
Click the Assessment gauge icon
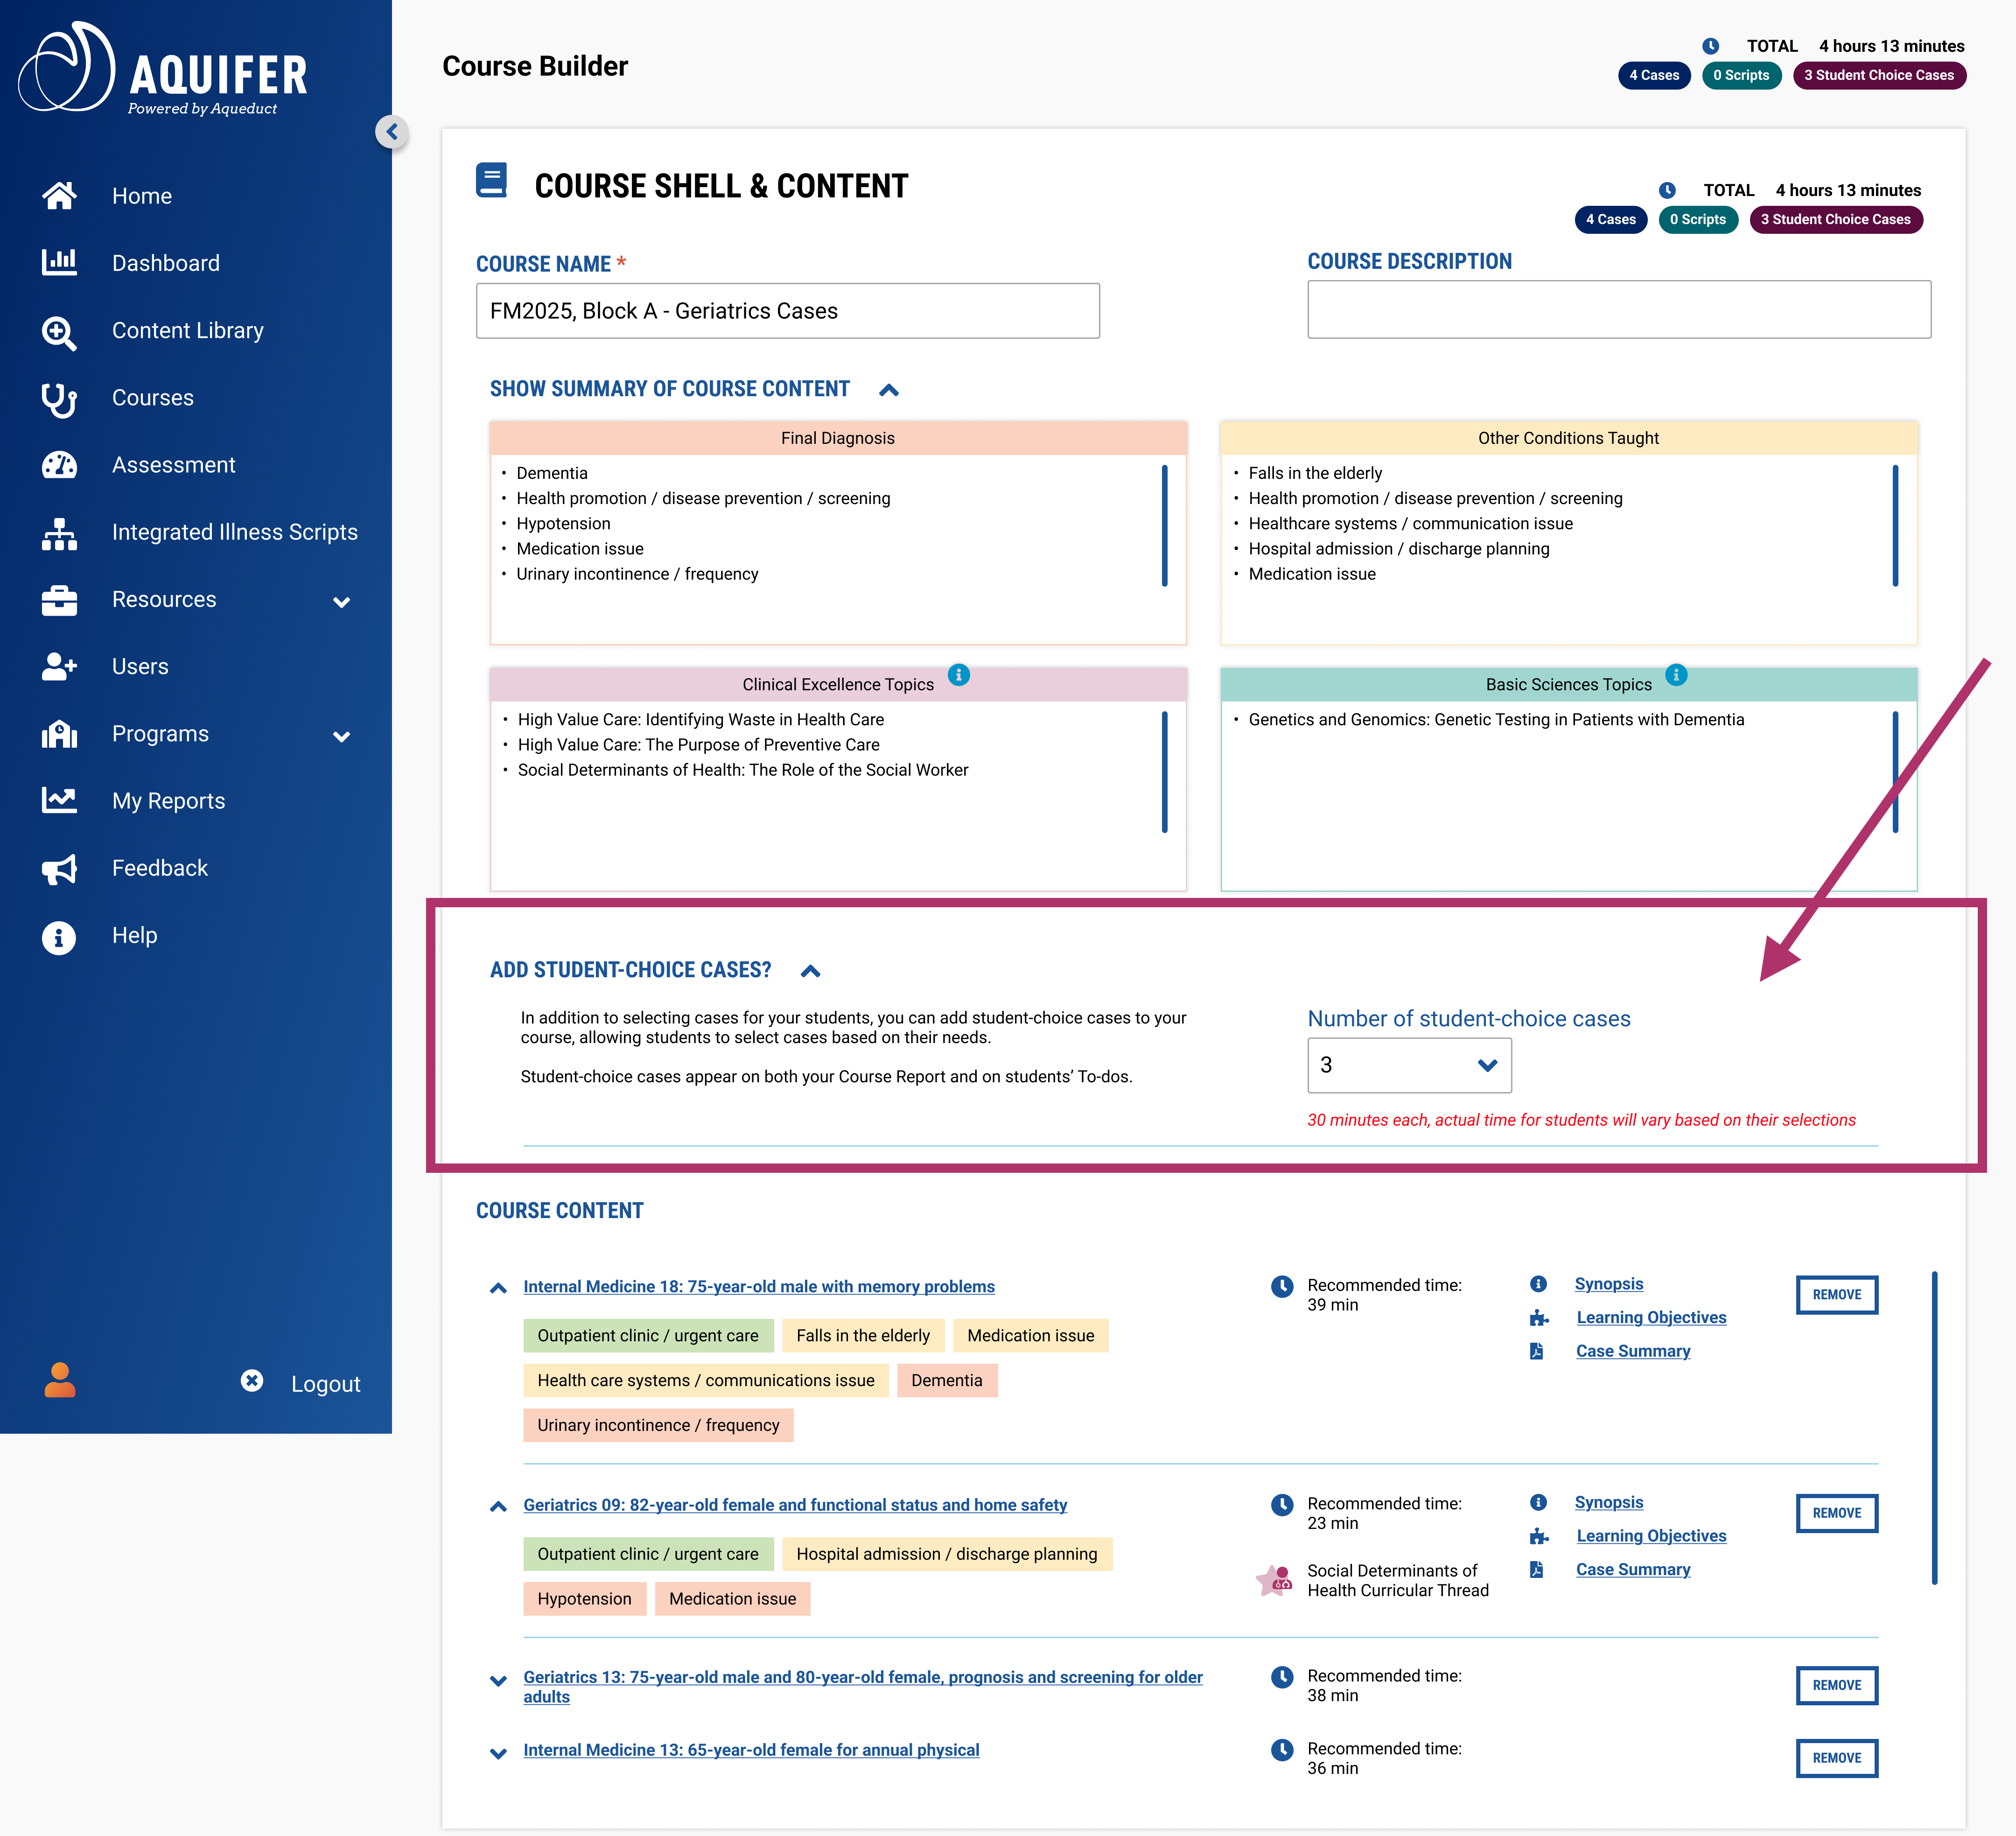pyautogui.click(x=59, y=465)
